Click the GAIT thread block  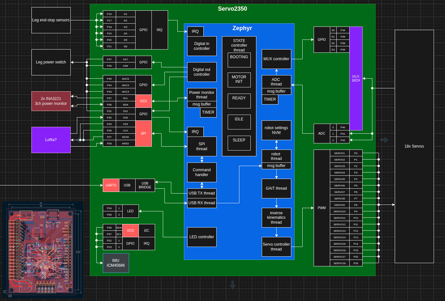[276, 188]
